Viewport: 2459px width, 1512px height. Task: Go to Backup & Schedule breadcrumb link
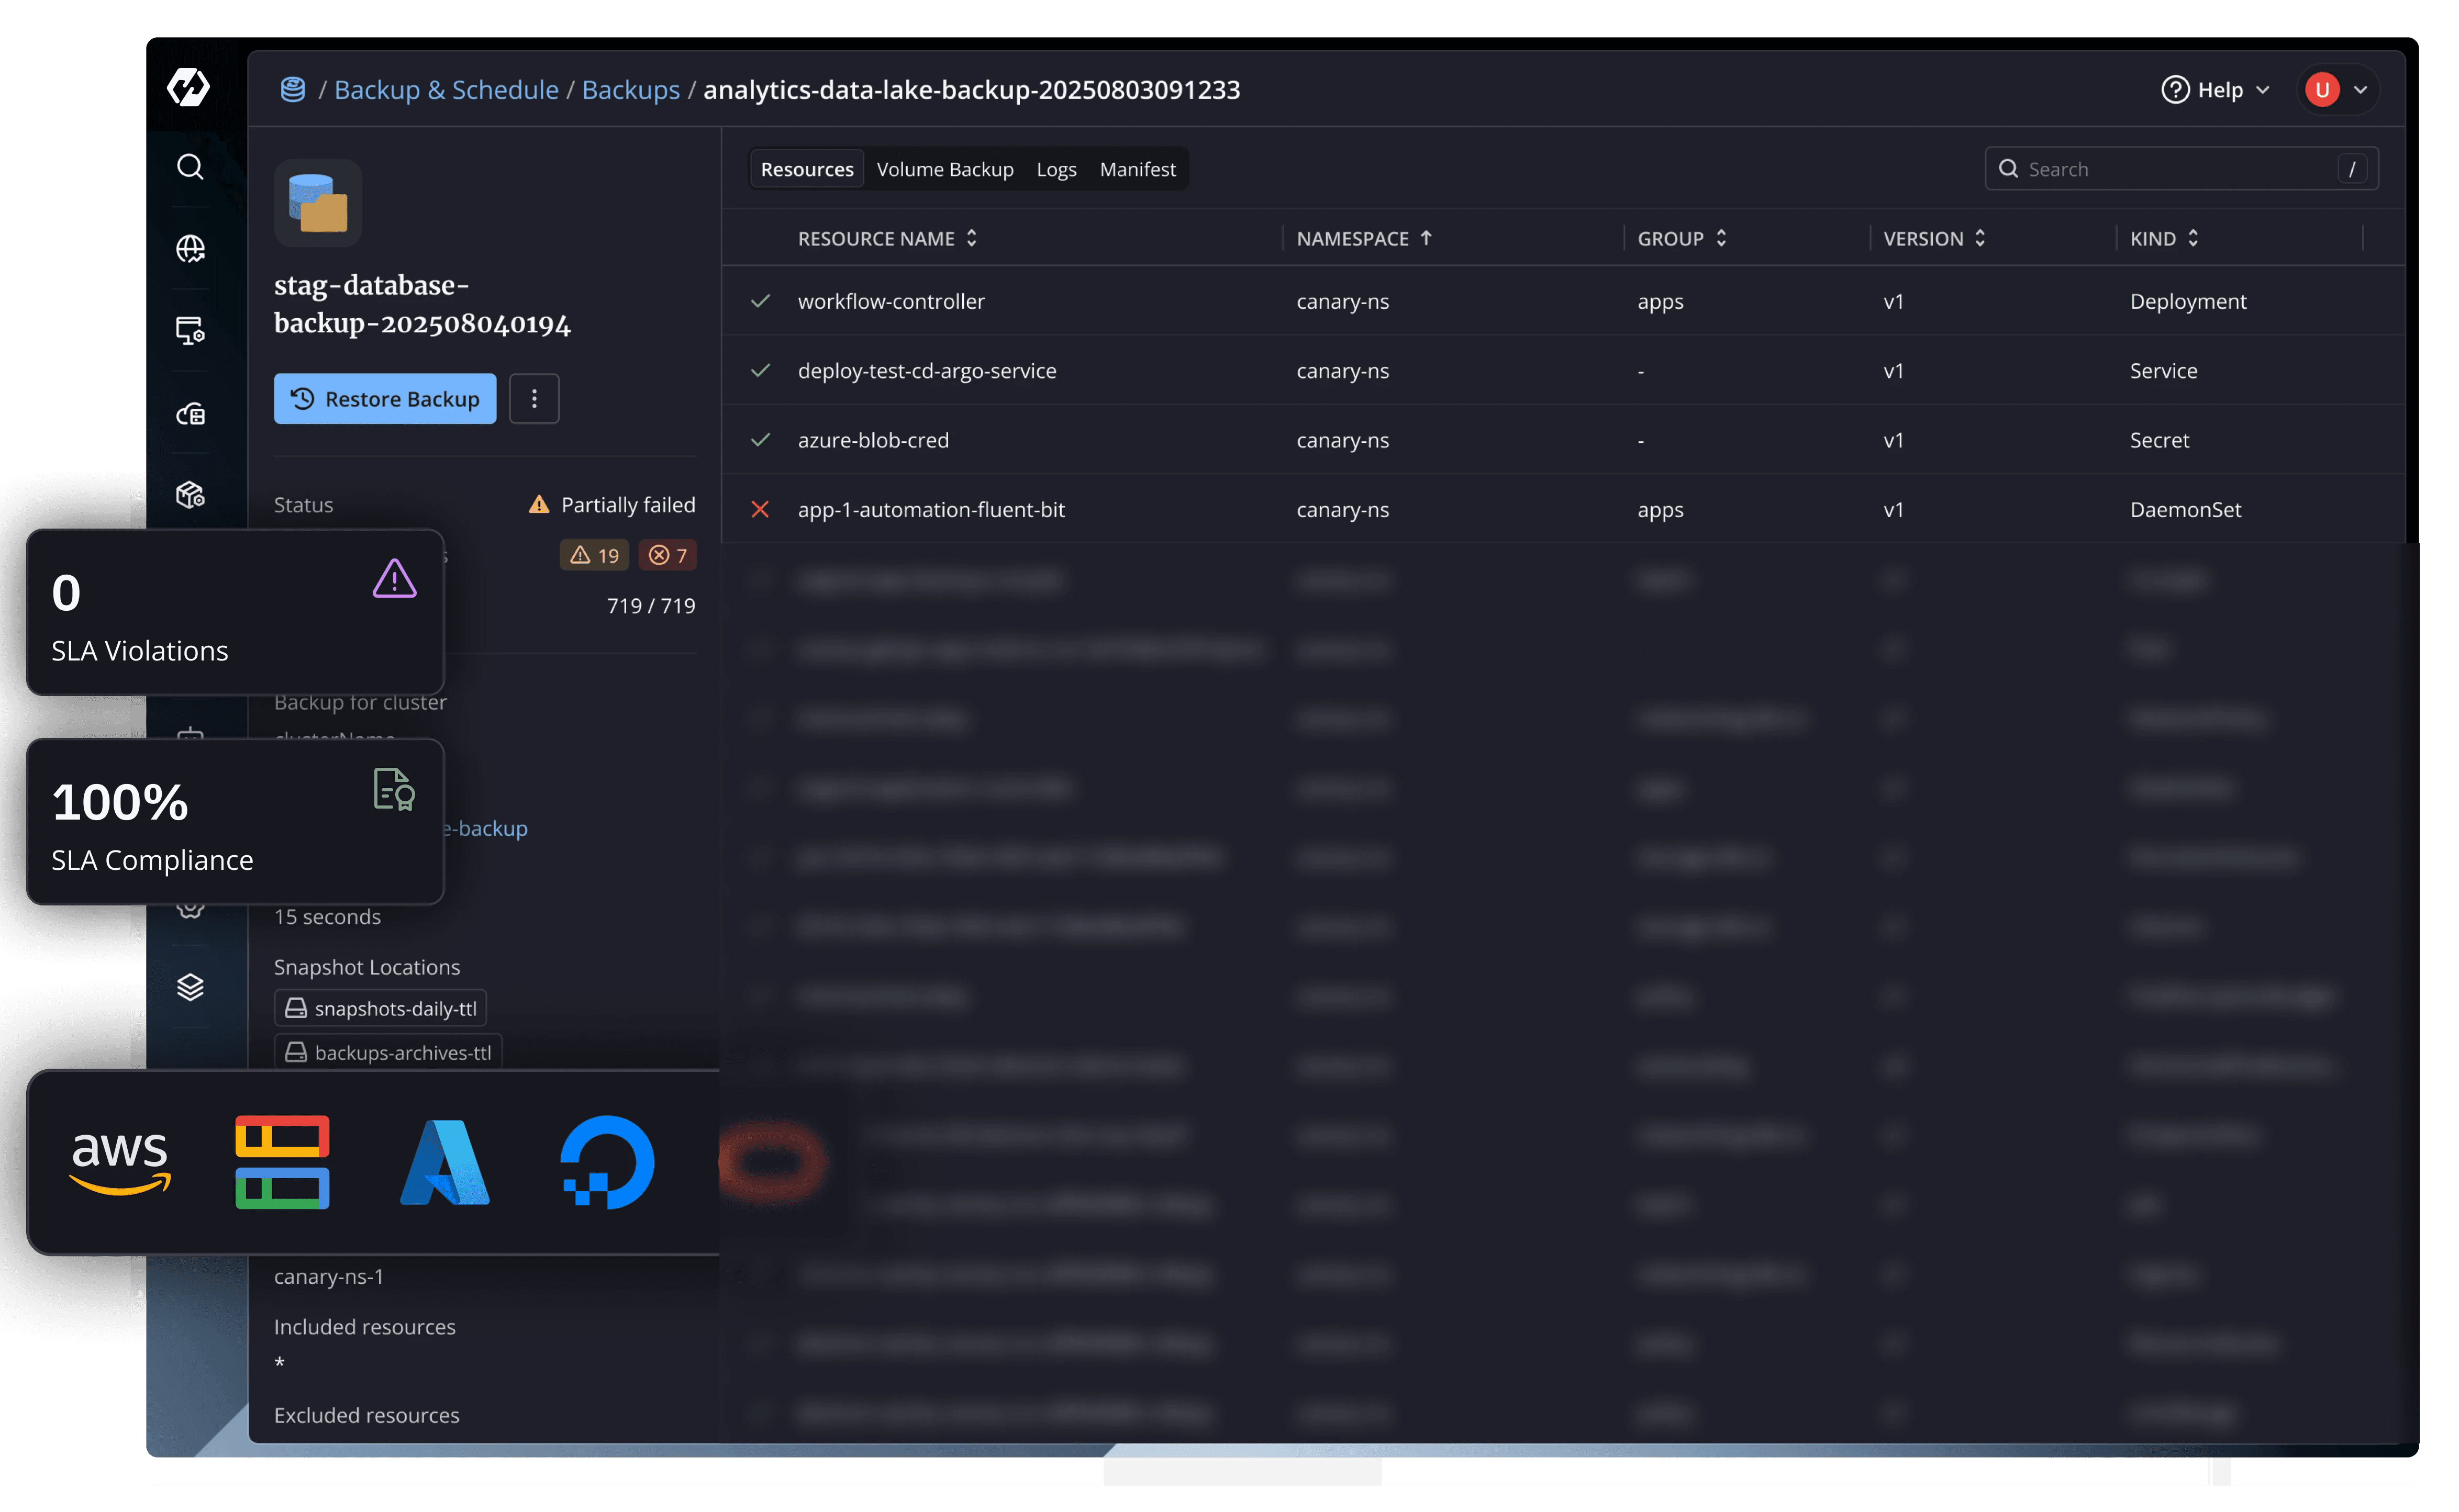coord(446,90)
